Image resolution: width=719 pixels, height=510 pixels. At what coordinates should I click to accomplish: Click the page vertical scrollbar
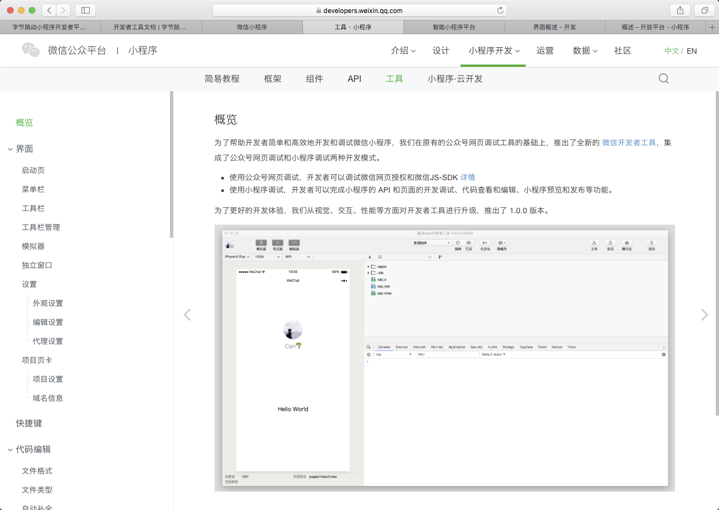pyautogui.click(x=717, y=253)
